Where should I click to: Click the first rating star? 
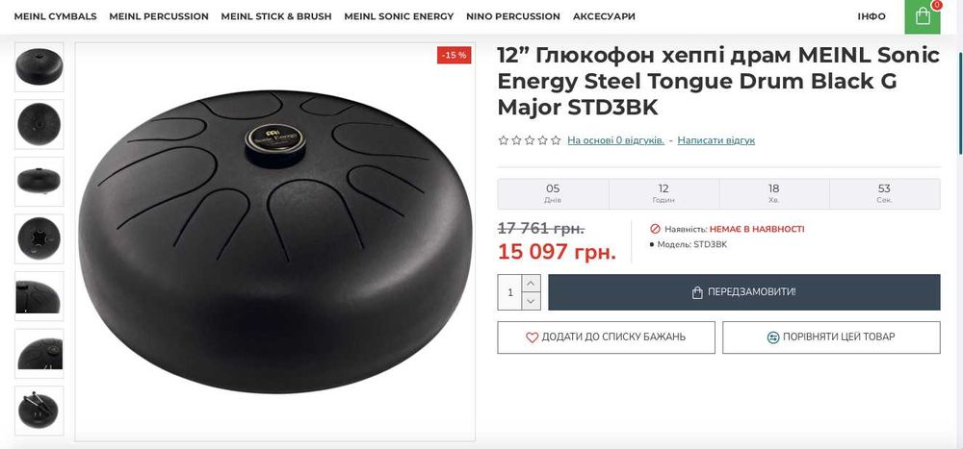pyautogui.click(x=503, y=140)
